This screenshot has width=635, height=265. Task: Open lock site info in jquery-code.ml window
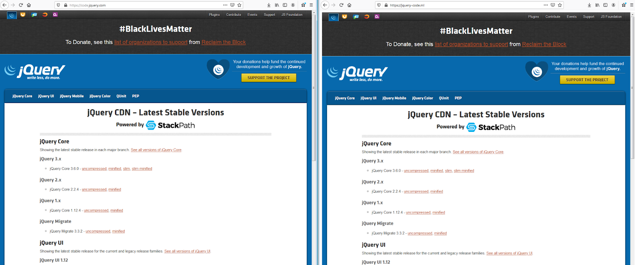[x=386, y=5]
